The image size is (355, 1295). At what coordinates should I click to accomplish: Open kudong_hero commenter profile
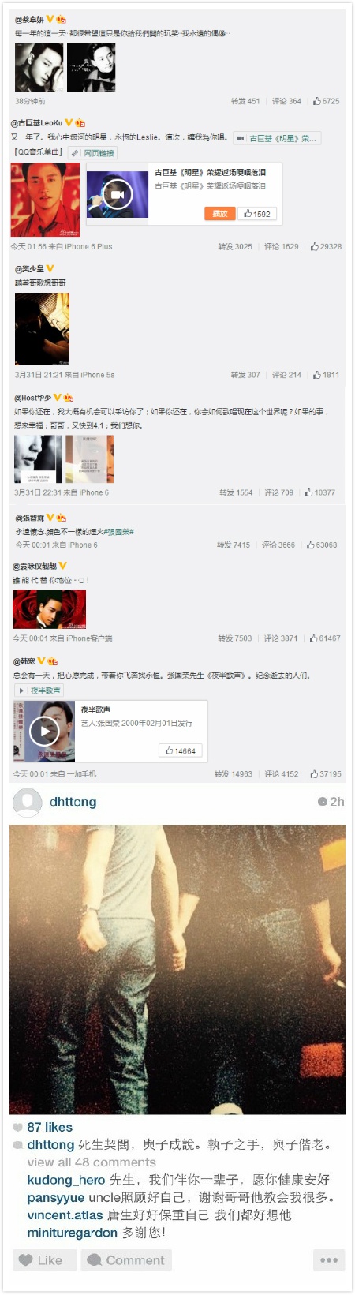tap(66, 1180)
